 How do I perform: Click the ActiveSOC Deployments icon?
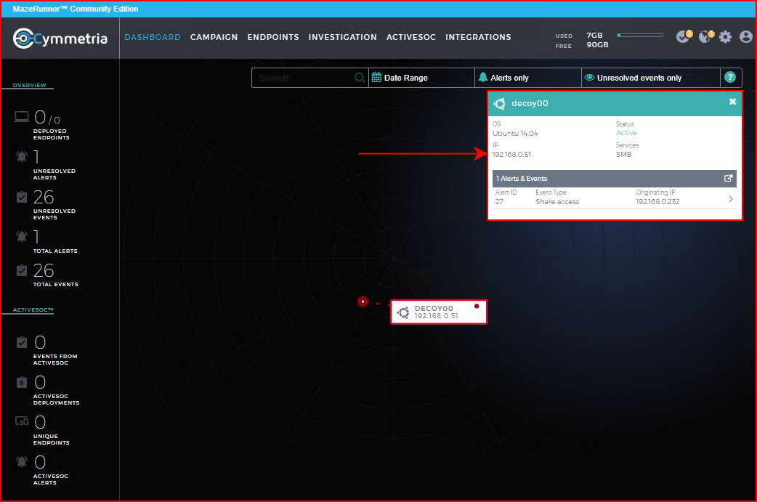22,382
